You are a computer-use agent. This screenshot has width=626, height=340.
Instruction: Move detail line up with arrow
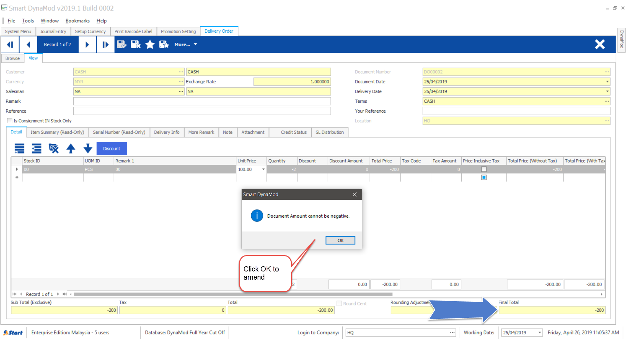pyautogui.click(x=71, y=148)
